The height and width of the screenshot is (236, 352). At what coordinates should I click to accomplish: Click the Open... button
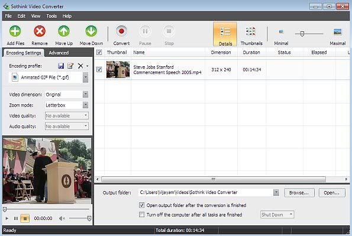(331, 193)
